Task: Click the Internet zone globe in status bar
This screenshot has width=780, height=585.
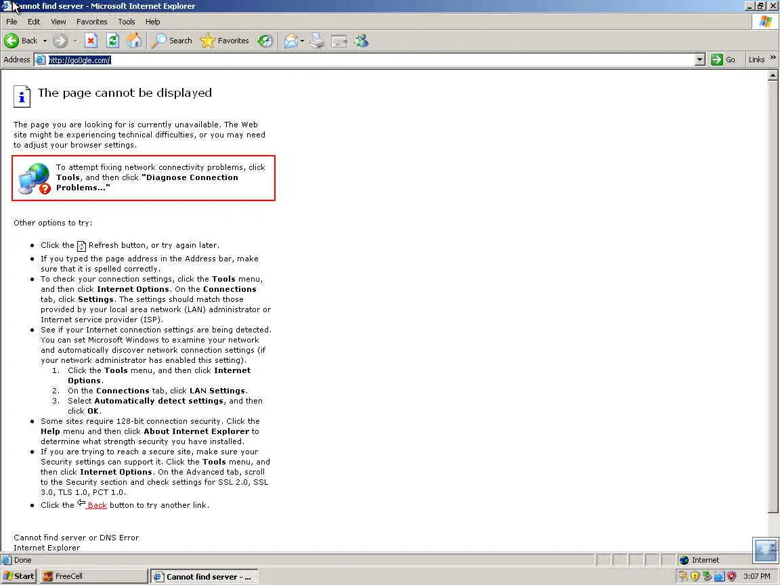Action: click(x=684, y=560)
